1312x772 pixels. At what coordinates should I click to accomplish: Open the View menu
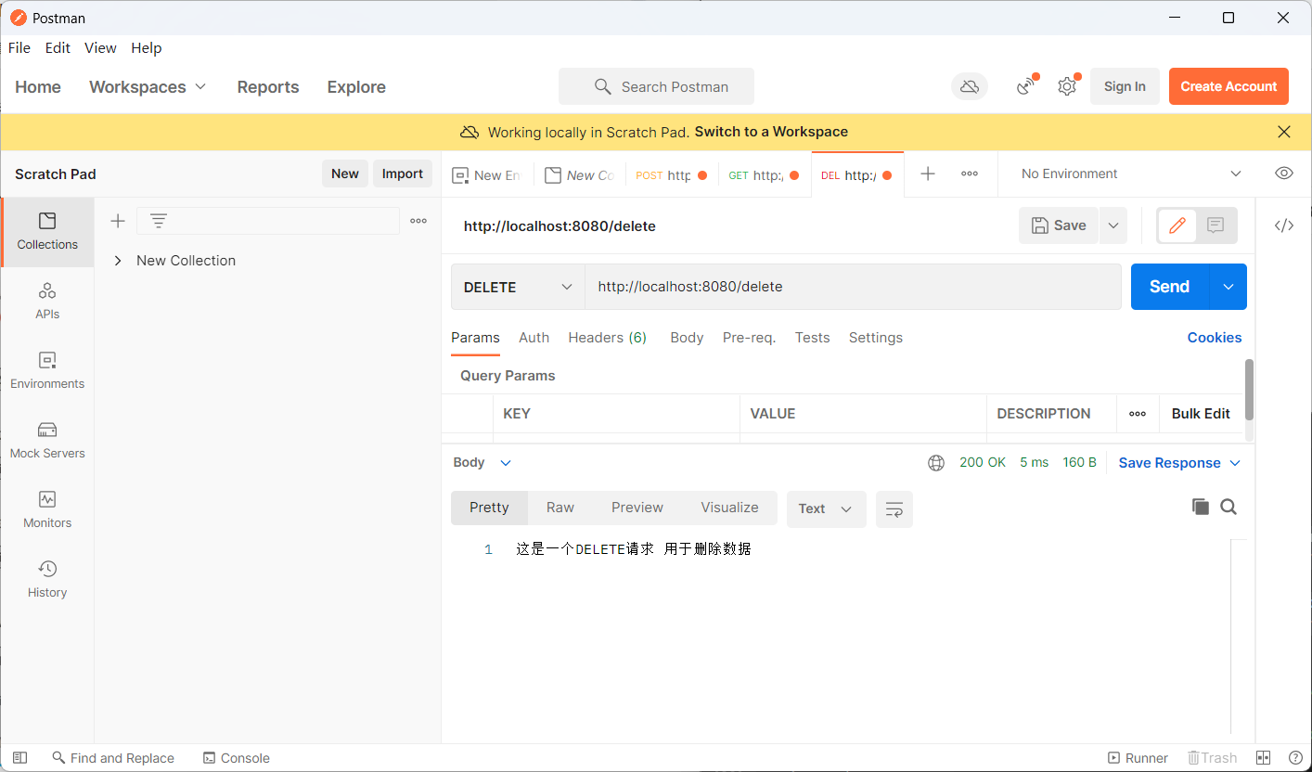coord(100,47)
